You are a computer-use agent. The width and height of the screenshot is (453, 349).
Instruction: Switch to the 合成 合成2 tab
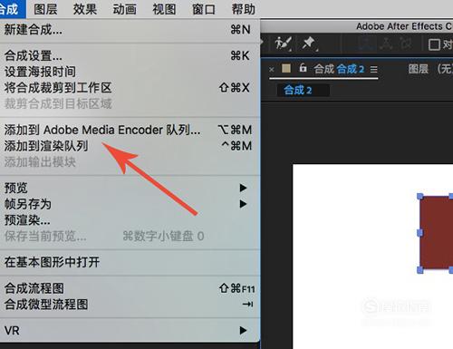pyautogui.click(x=339, y=69)
